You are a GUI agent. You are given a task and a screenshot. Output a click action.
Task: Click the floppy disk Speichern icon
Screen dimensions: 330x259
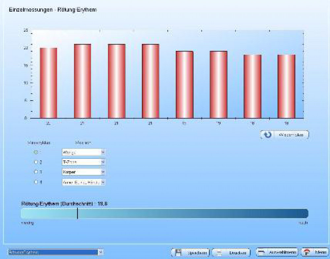click(x=179, y=252)
